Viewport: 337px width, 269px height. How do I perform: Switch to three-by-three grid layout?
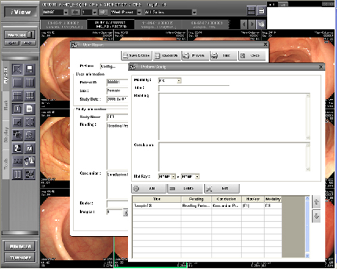[x=30, y=96]
